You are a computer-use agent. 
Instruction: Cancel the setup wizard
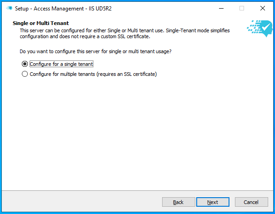251,202
